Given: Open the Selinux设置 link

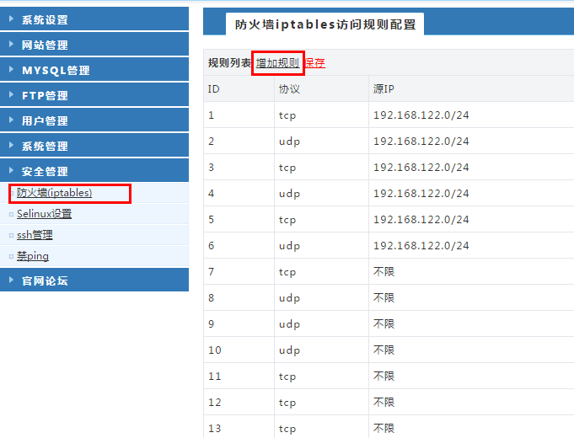Looking at the screenshot, I should point(44,214).
